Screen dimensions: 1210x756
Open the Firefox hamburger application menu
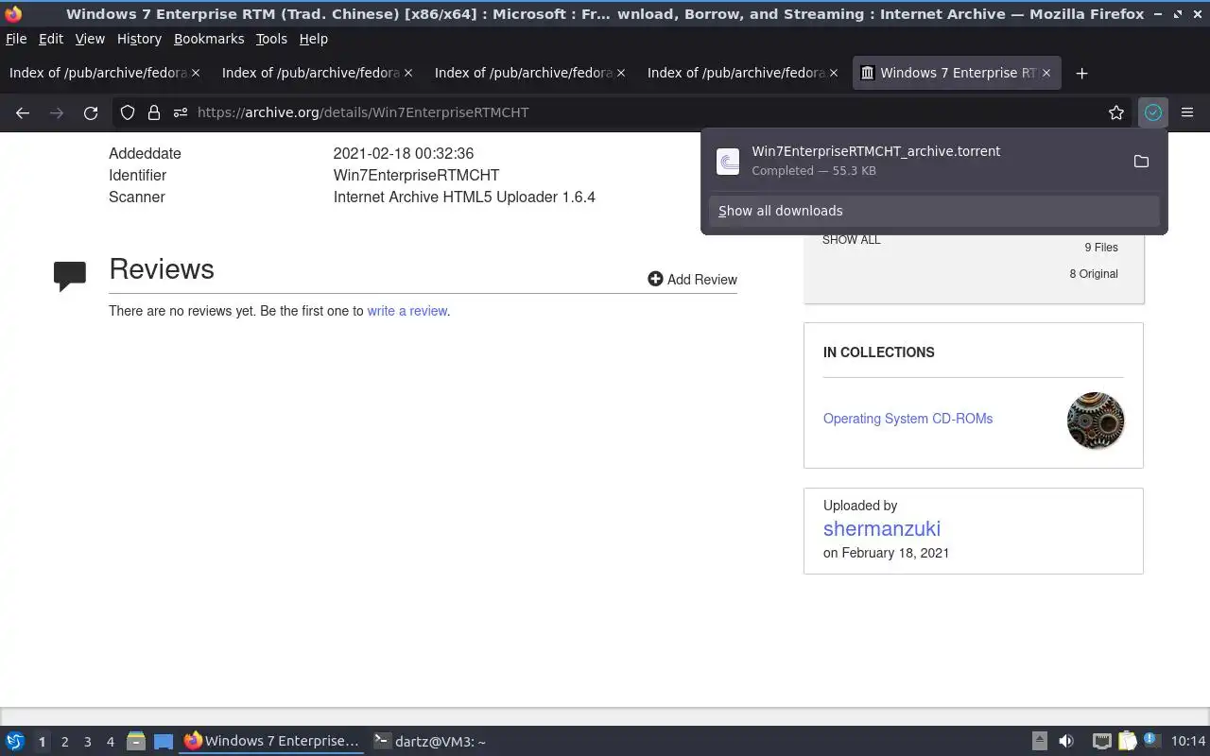1187,112
